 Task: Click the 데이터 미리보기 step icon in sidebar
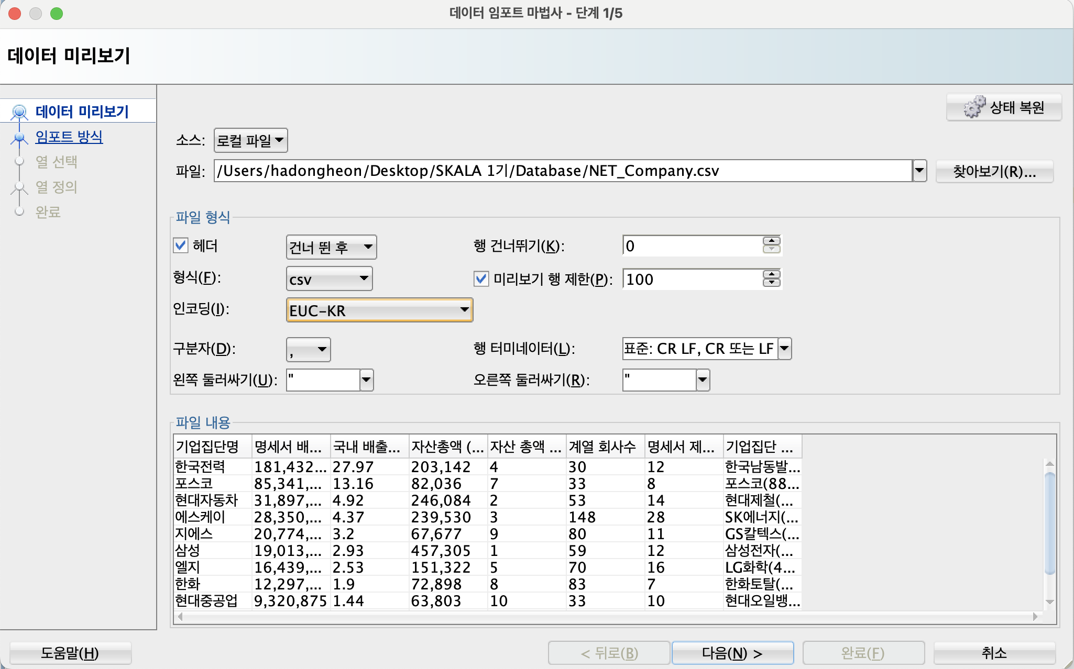pos(19,111)
